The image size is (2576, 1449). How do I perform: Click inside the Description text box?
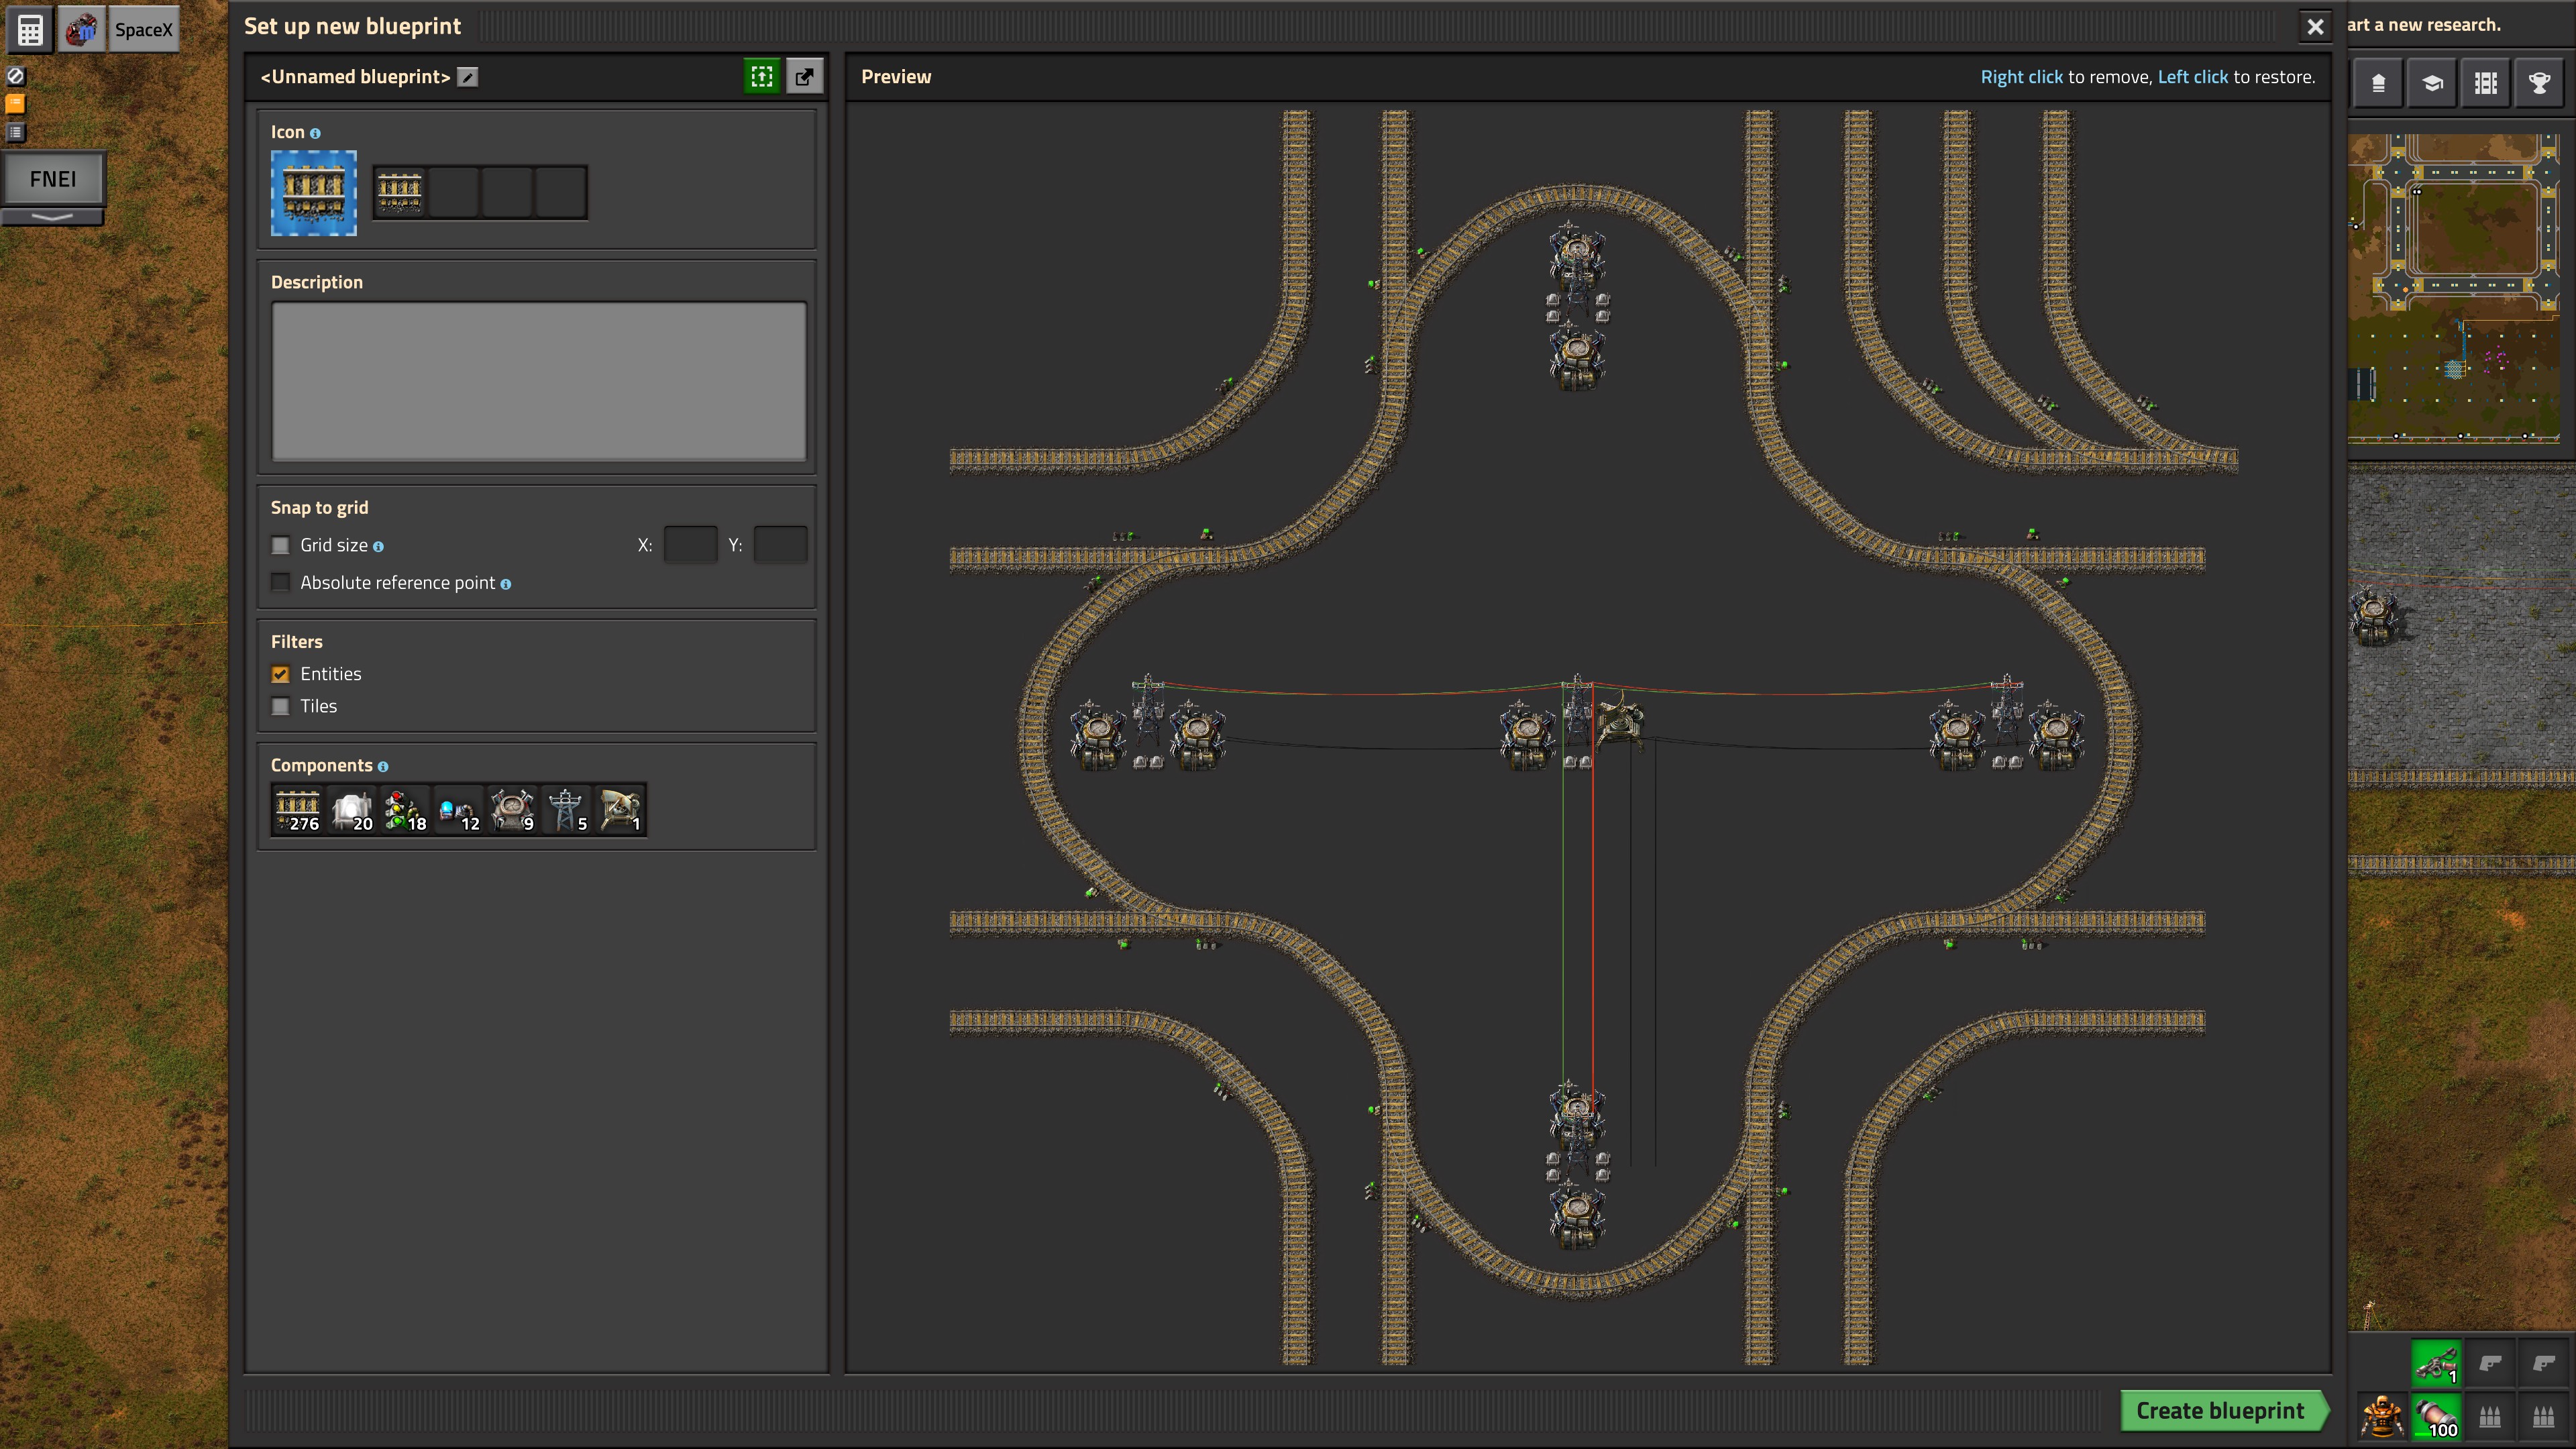point(539,381)
